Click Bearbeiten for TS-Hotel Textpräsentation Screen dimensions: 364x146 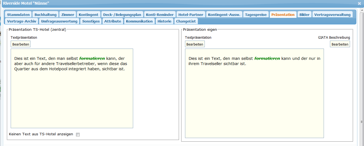(21, 44)
